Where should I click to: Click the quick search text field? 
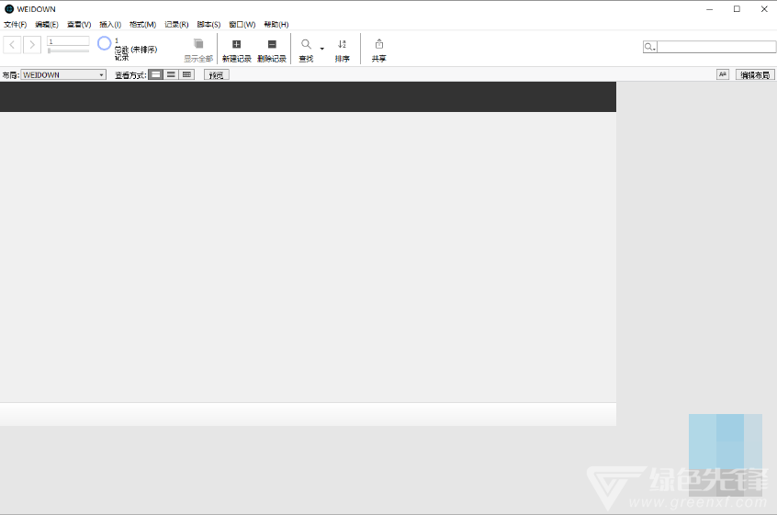(716, 47)
